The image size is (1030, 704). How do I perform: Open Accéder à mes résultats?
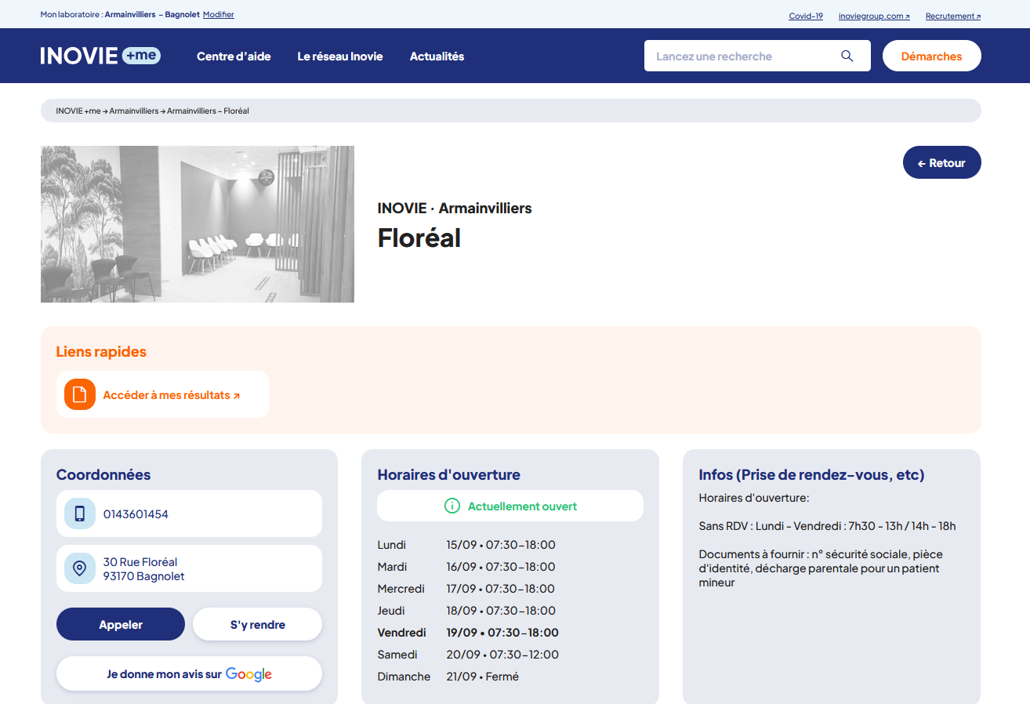click(169, 394)
